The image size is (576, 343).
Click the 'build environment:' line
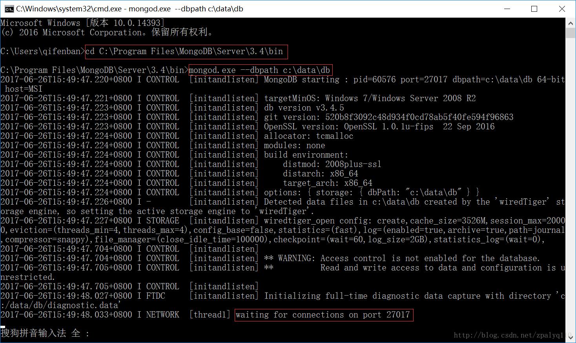click(x=306, y=155)
